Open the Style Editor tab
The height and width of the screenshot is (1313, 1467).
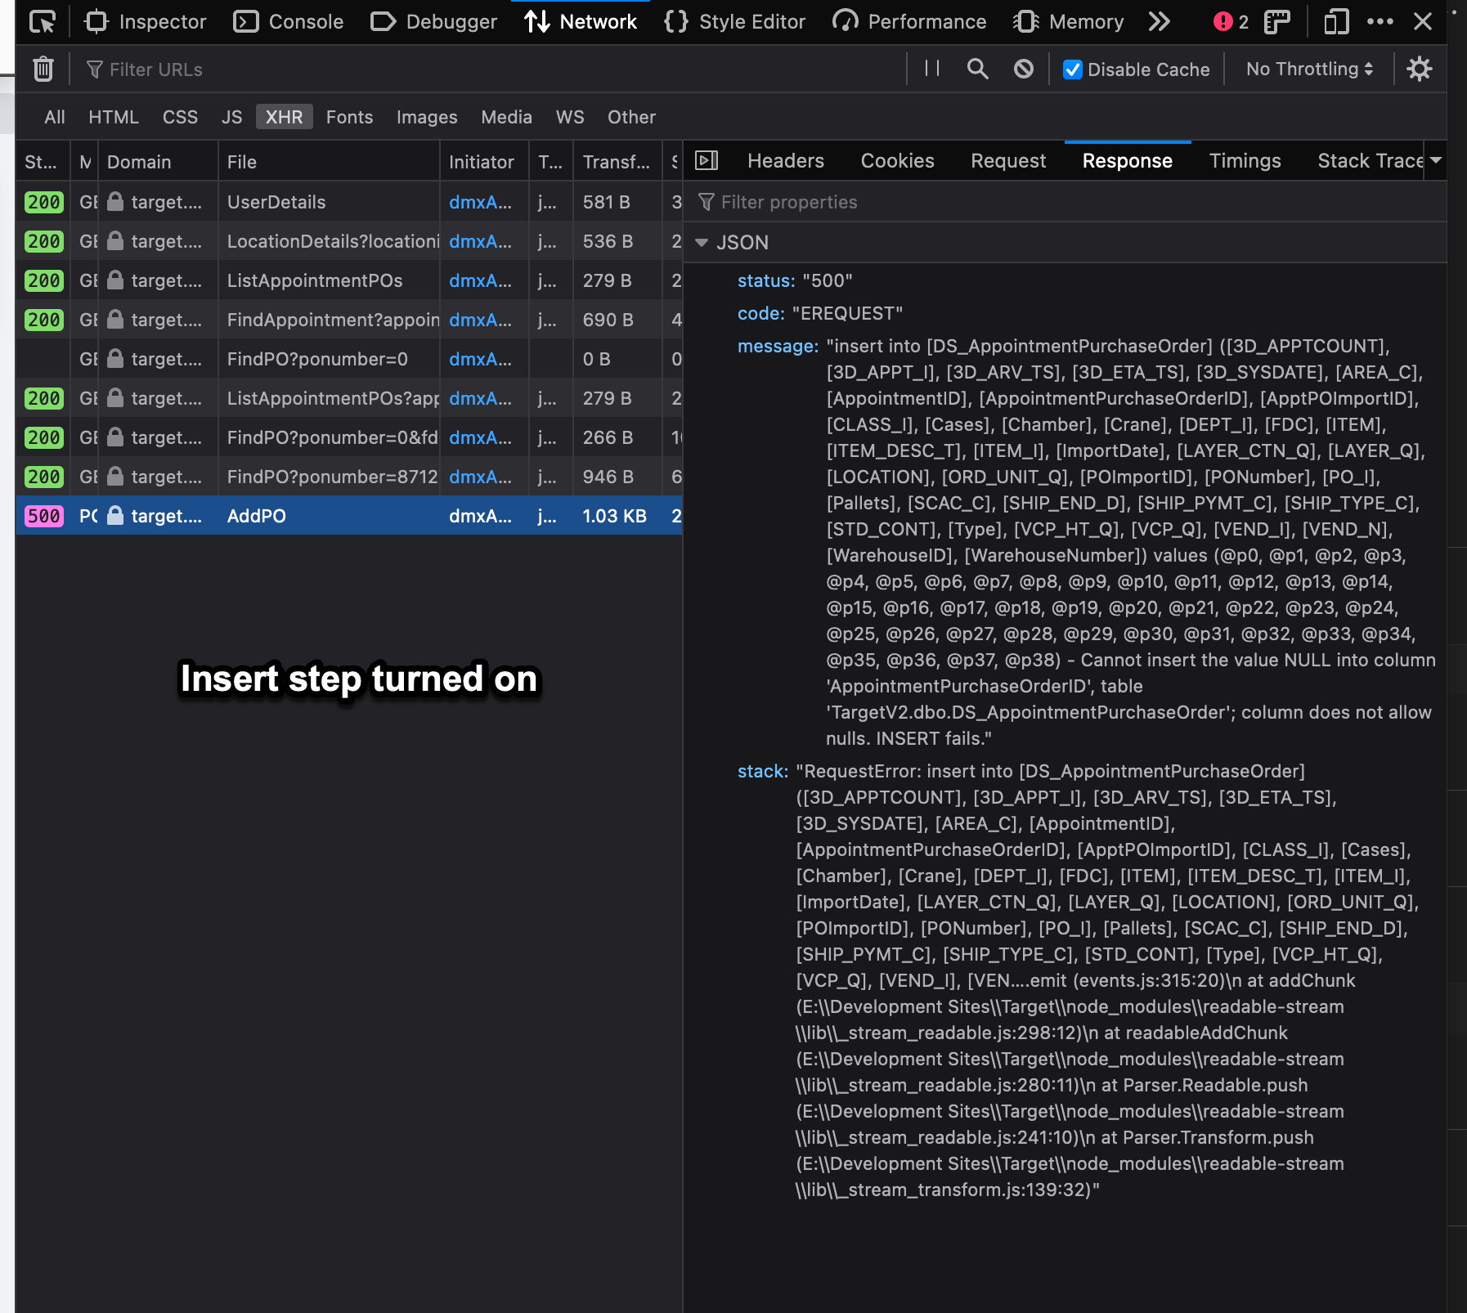click(734, 22)
